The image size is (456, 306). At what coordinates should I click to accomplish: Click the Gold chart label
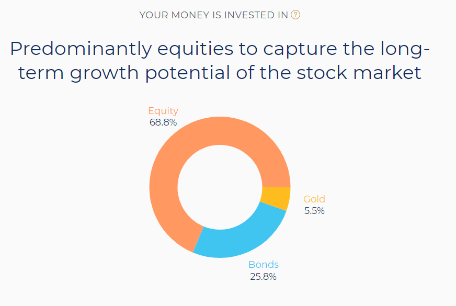pyautogui.click(x=314, y=199)
